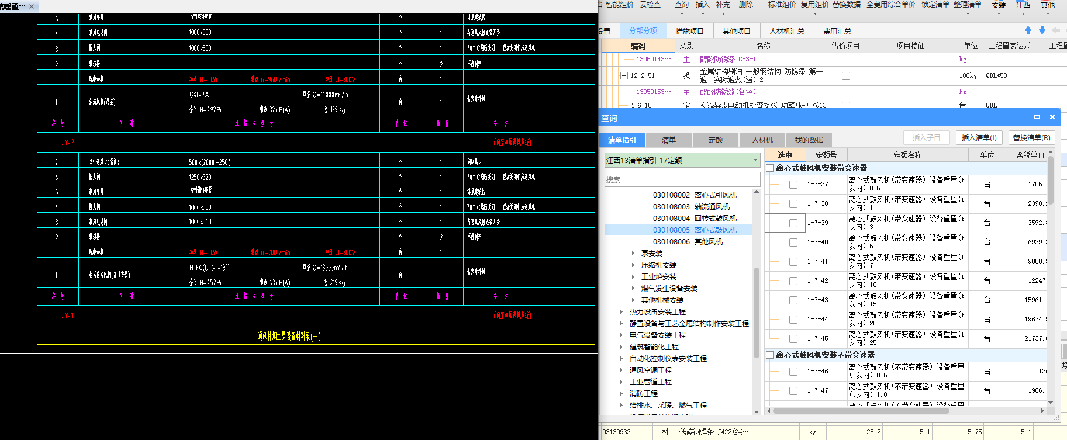Select the 清单 tab in the 查询 dialog
1067x440 pixels.
coord(669,140)
